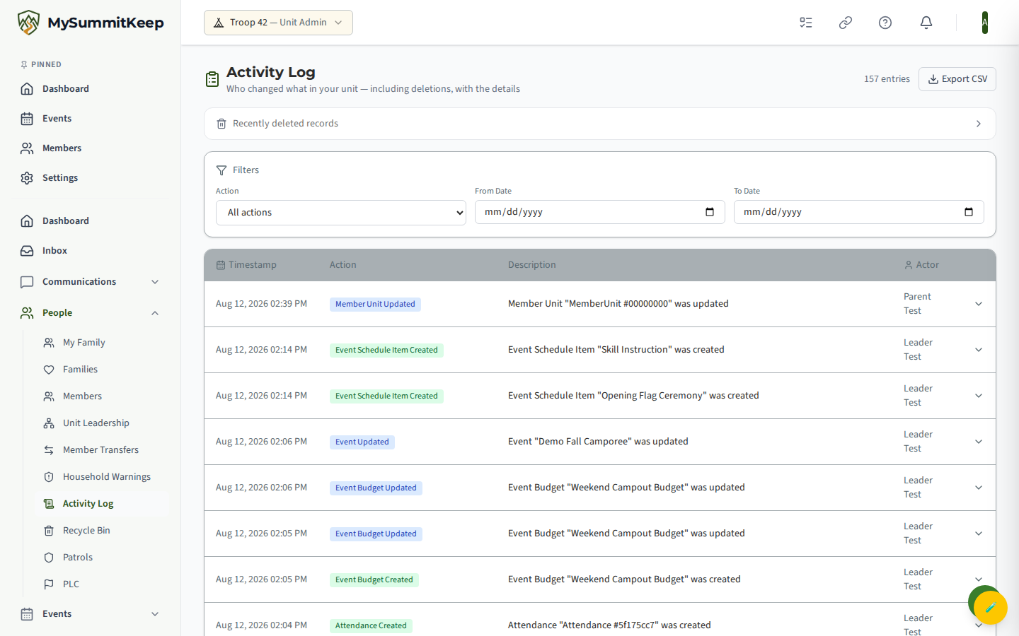Expand the 02:05 PM Event Budget Updated row
Screen dimensions: 1019x636
(979, 534)
